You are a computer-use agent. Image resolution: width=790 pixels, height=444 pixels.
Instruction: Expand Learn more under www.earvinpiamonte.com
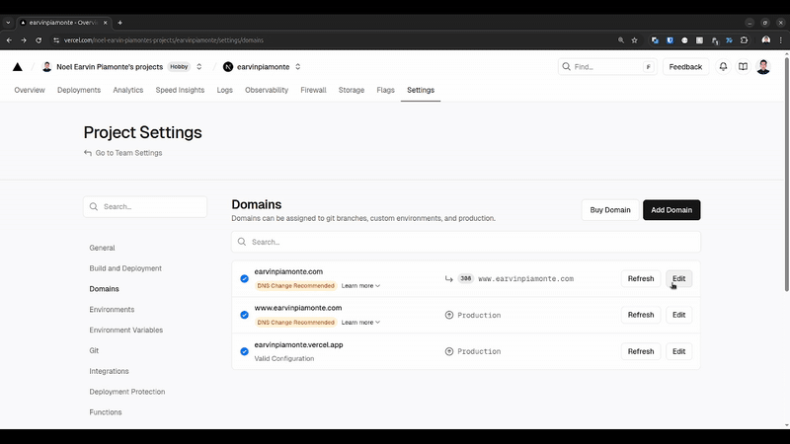click(360, 323)
